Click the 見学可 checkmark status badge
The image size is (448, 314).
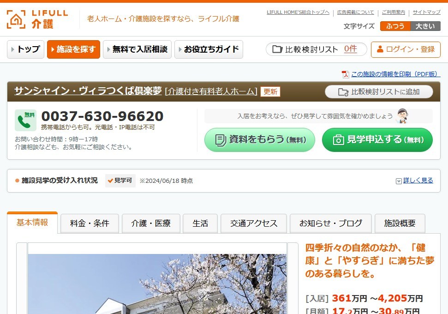[120, 181]
